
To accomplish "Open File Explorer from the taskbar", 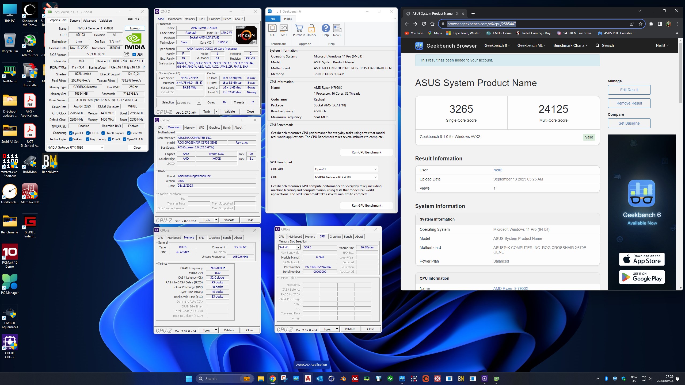I will pyautogui.click(x=261, y=379).
